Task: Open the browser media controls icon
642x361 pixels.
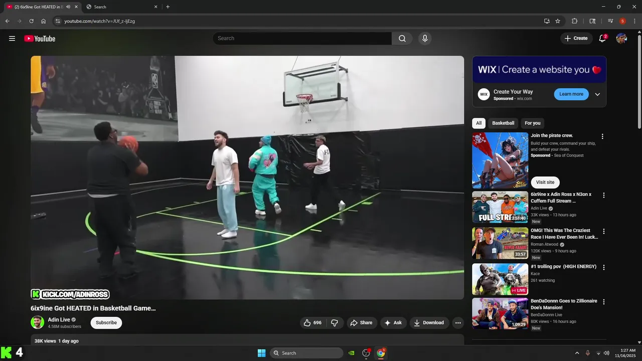Action: click(x=610, y=21)
